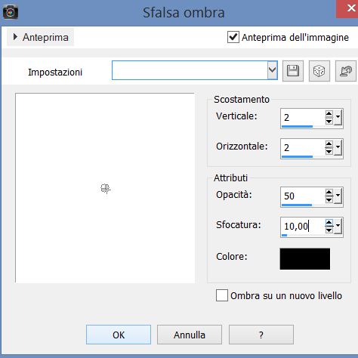Open the Verticale slider popup arrow
The width and height of the screenshot is (358, 358).
(x=338, y=117)
